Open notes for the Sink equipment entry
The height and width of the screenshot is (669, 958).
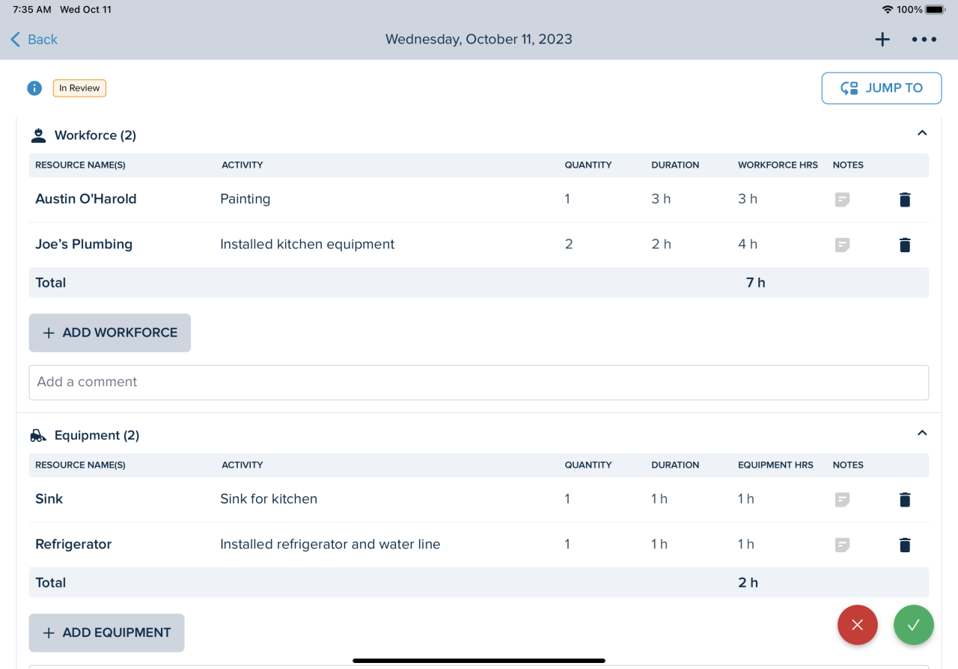tap(842, 499)
